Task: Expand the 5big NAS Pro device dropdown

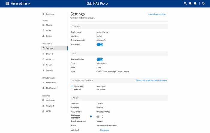Action: point(97,4)
